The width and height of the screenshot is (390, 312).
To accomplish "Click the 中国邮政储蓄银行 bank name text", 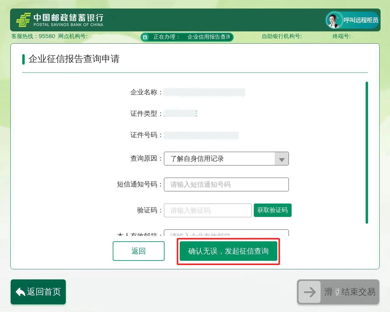I will click(x=68, y=18).
